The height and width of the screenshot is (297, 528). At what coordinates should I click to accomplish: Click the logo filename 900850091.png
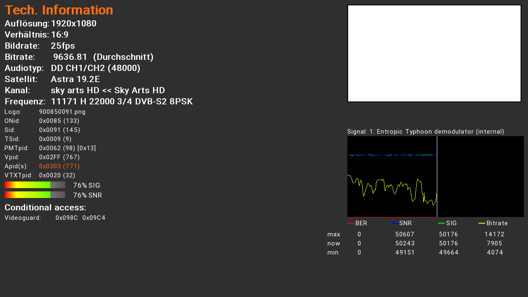pyautogui.click(x=62, y=112)
